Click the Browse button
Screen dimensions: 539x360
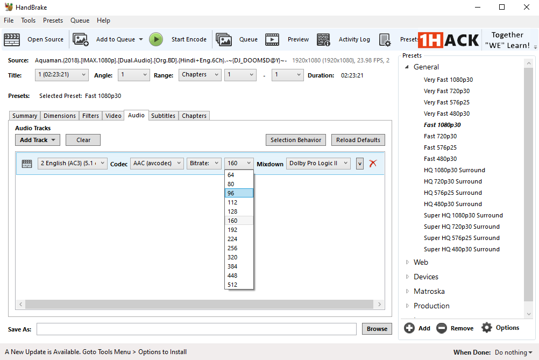(x=377, y=329)
